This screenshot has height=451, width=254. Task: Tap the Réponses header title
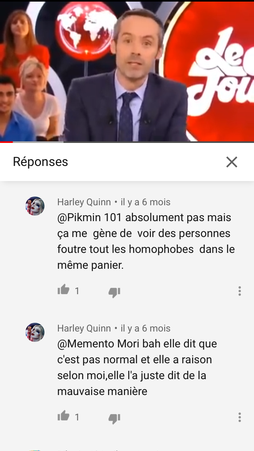point(40,162)
